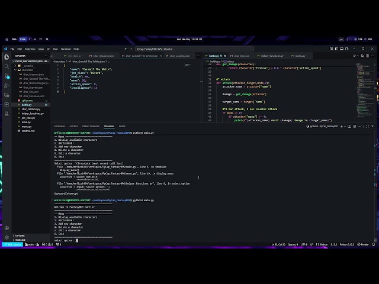Image resolution: width=379 pixels, height=284 pixels.
Task: Go forward with the navigation arrow
Action: pos(131,49)
